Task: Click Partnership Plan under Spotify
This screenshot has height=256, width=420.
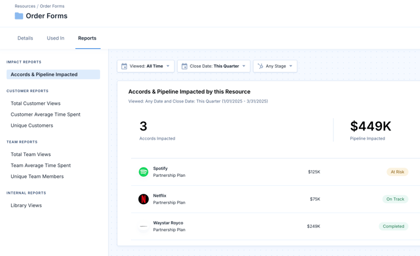Action: (x=169, y=176)
